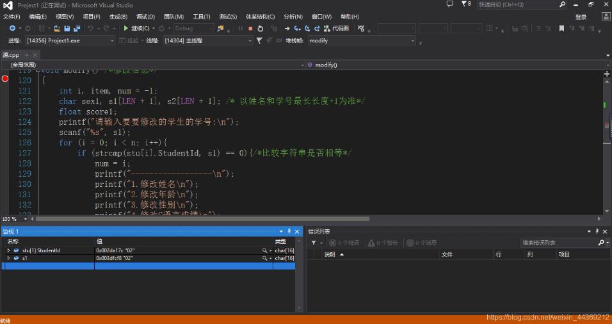Click the Restart debugging icon
Screen dimensions: 612x324
(260, 29)
